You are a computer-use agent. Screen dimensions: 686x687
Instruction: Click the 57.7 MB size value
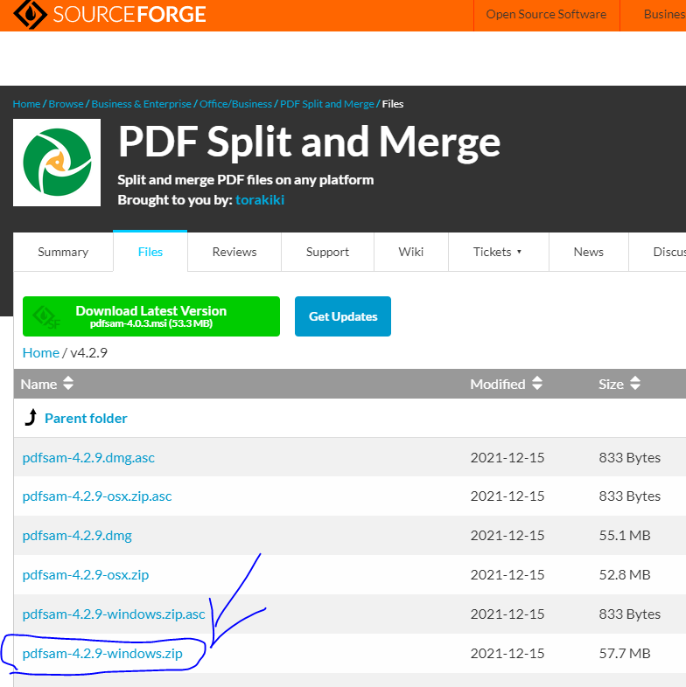[625, 654]
